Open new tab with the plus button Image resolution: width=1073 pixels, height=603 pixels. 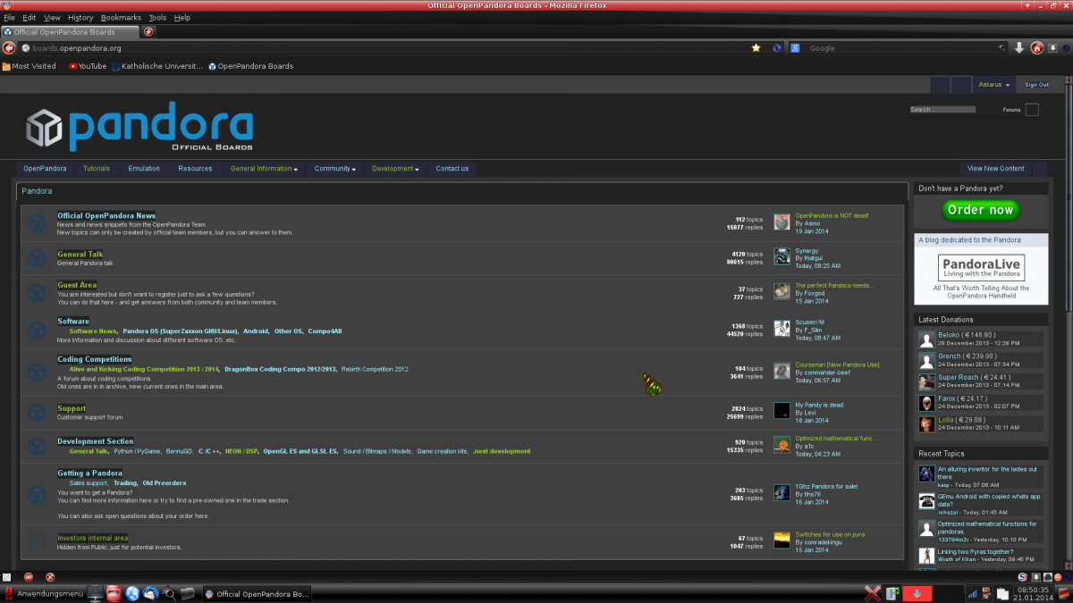[x=148, y=32]
